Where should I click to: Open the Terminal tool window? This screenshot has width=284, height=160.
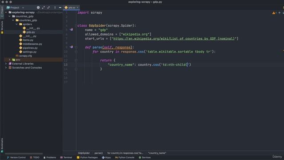coord(66,157)
